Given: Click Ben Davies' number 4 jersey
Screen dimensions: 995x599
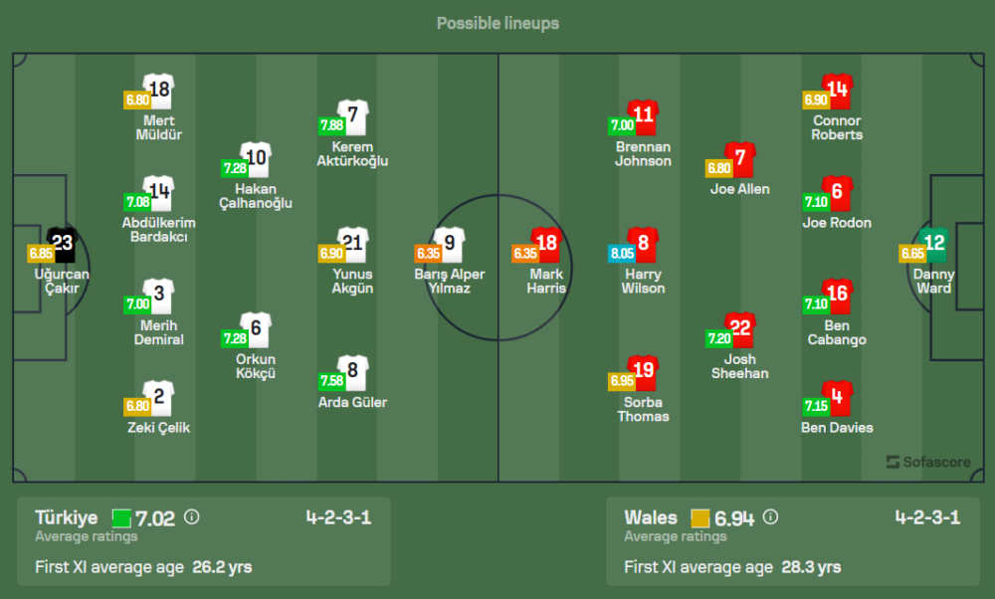Looking at the screenshot, I should click(x=837, y=398).
